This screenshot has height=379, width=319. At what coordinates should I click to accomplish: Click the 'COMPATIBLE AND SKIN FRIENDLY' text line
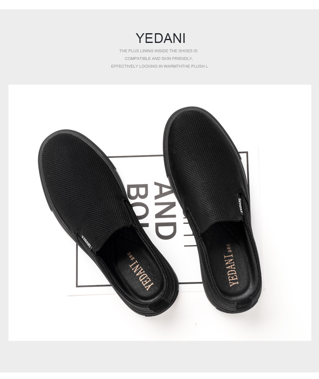tap(159, 58)
